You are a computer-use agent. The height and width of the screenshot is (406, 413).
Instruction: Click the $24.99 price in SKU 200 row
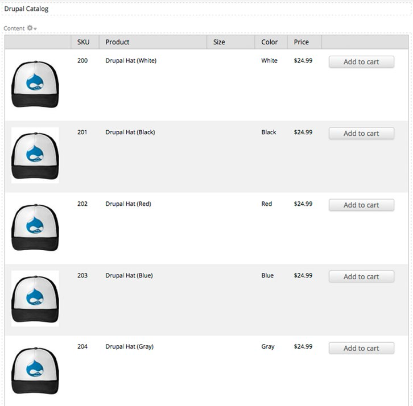tap(303, 60)
